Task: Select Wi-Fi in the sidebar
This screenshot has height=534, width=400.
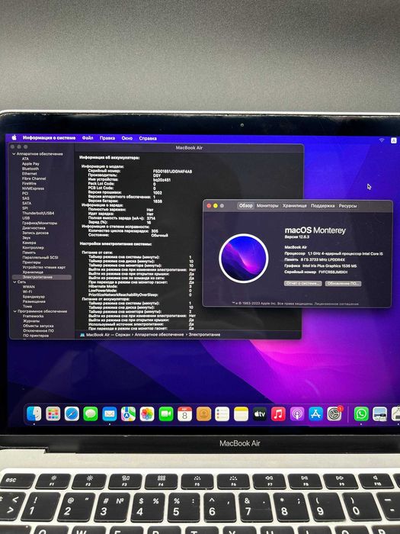Action: point(27,292)
